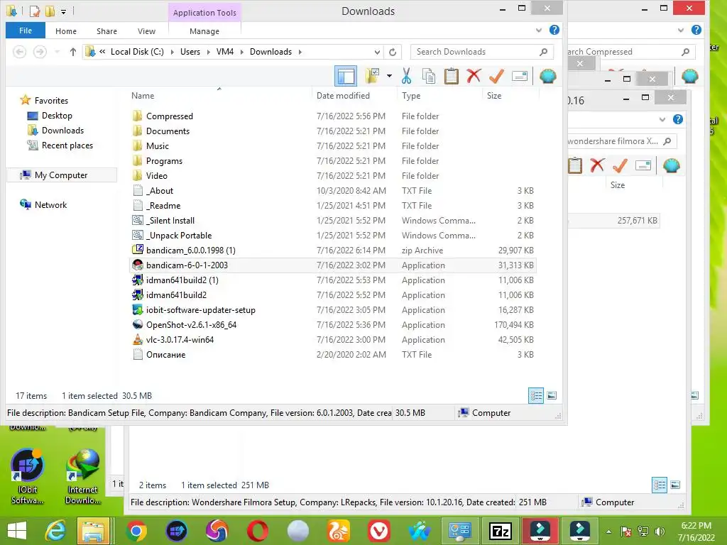The width and height of the screenshot is (727, 545).
Task: Open 7-Zip from the taskbar
Action: point(500,531)
